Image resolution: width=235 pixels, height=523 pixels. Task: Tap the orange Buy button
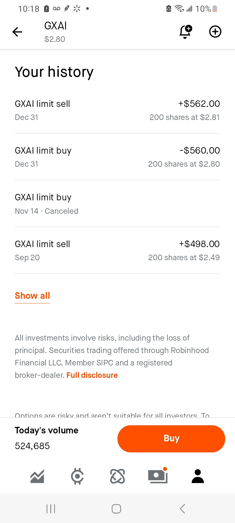tap(171, 439)
